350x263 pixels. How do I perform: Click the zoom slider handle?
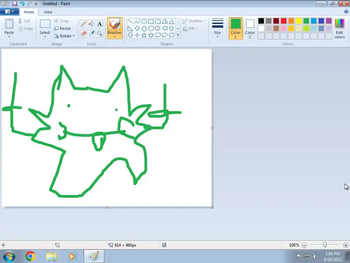click(325, 245)
